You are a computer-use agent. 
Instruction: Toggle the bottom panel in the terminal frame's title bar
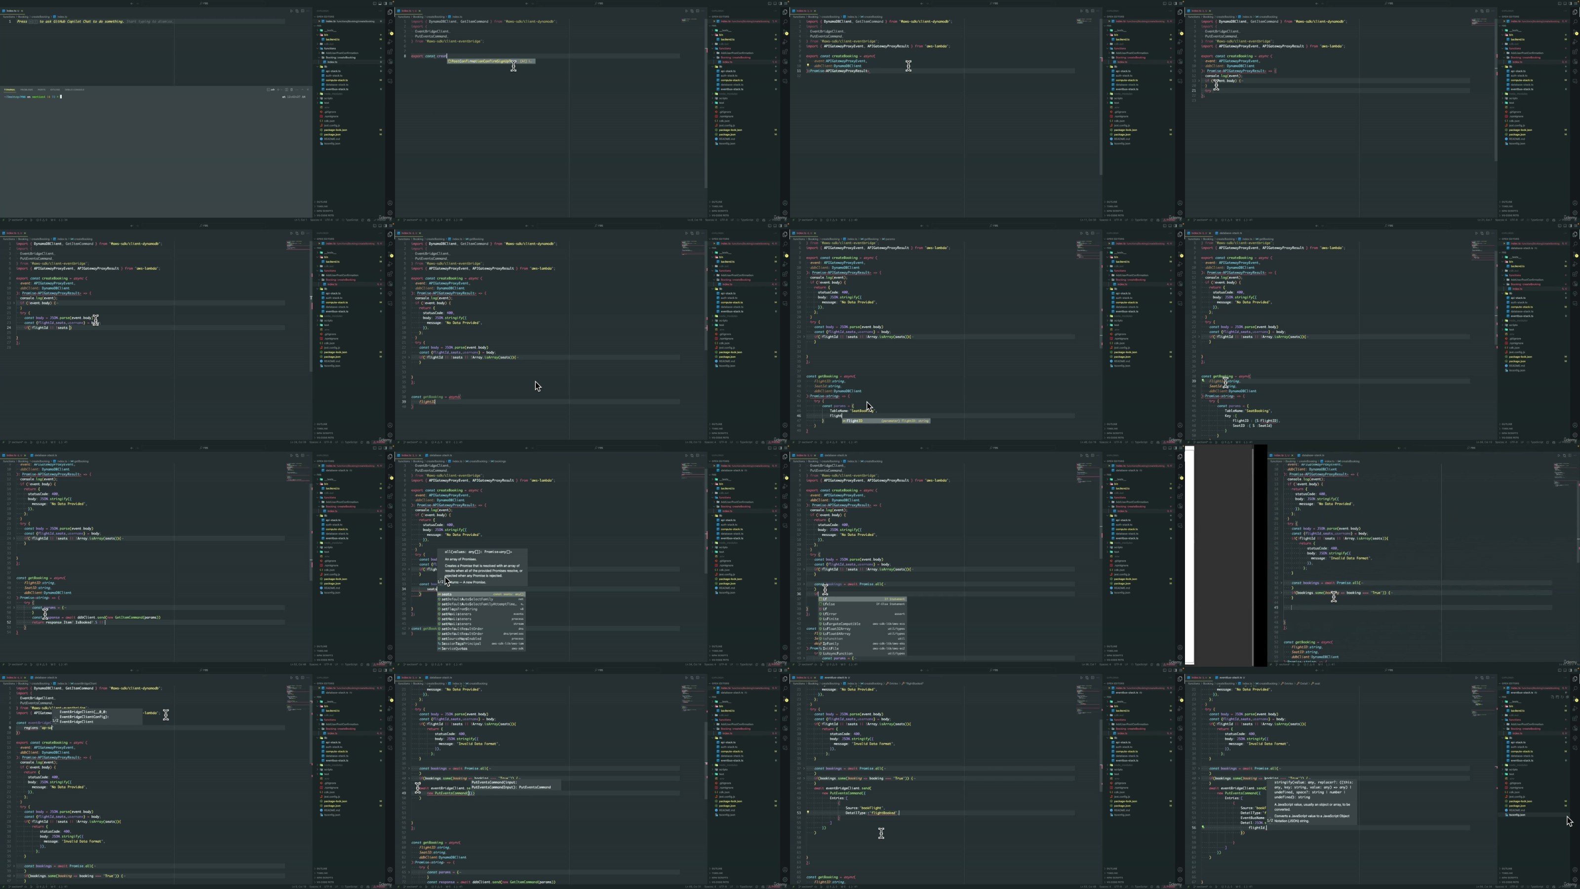pyautogui.click(x=380, y=3)
